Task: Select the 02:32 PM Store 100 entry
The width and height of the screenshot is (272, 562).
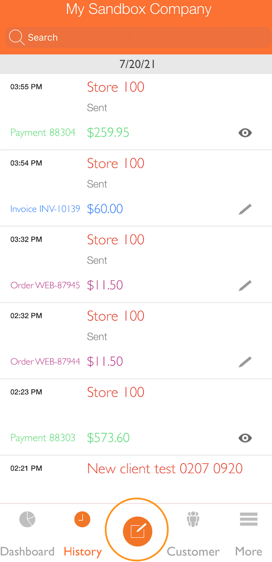Action: [x=116, y=316]
